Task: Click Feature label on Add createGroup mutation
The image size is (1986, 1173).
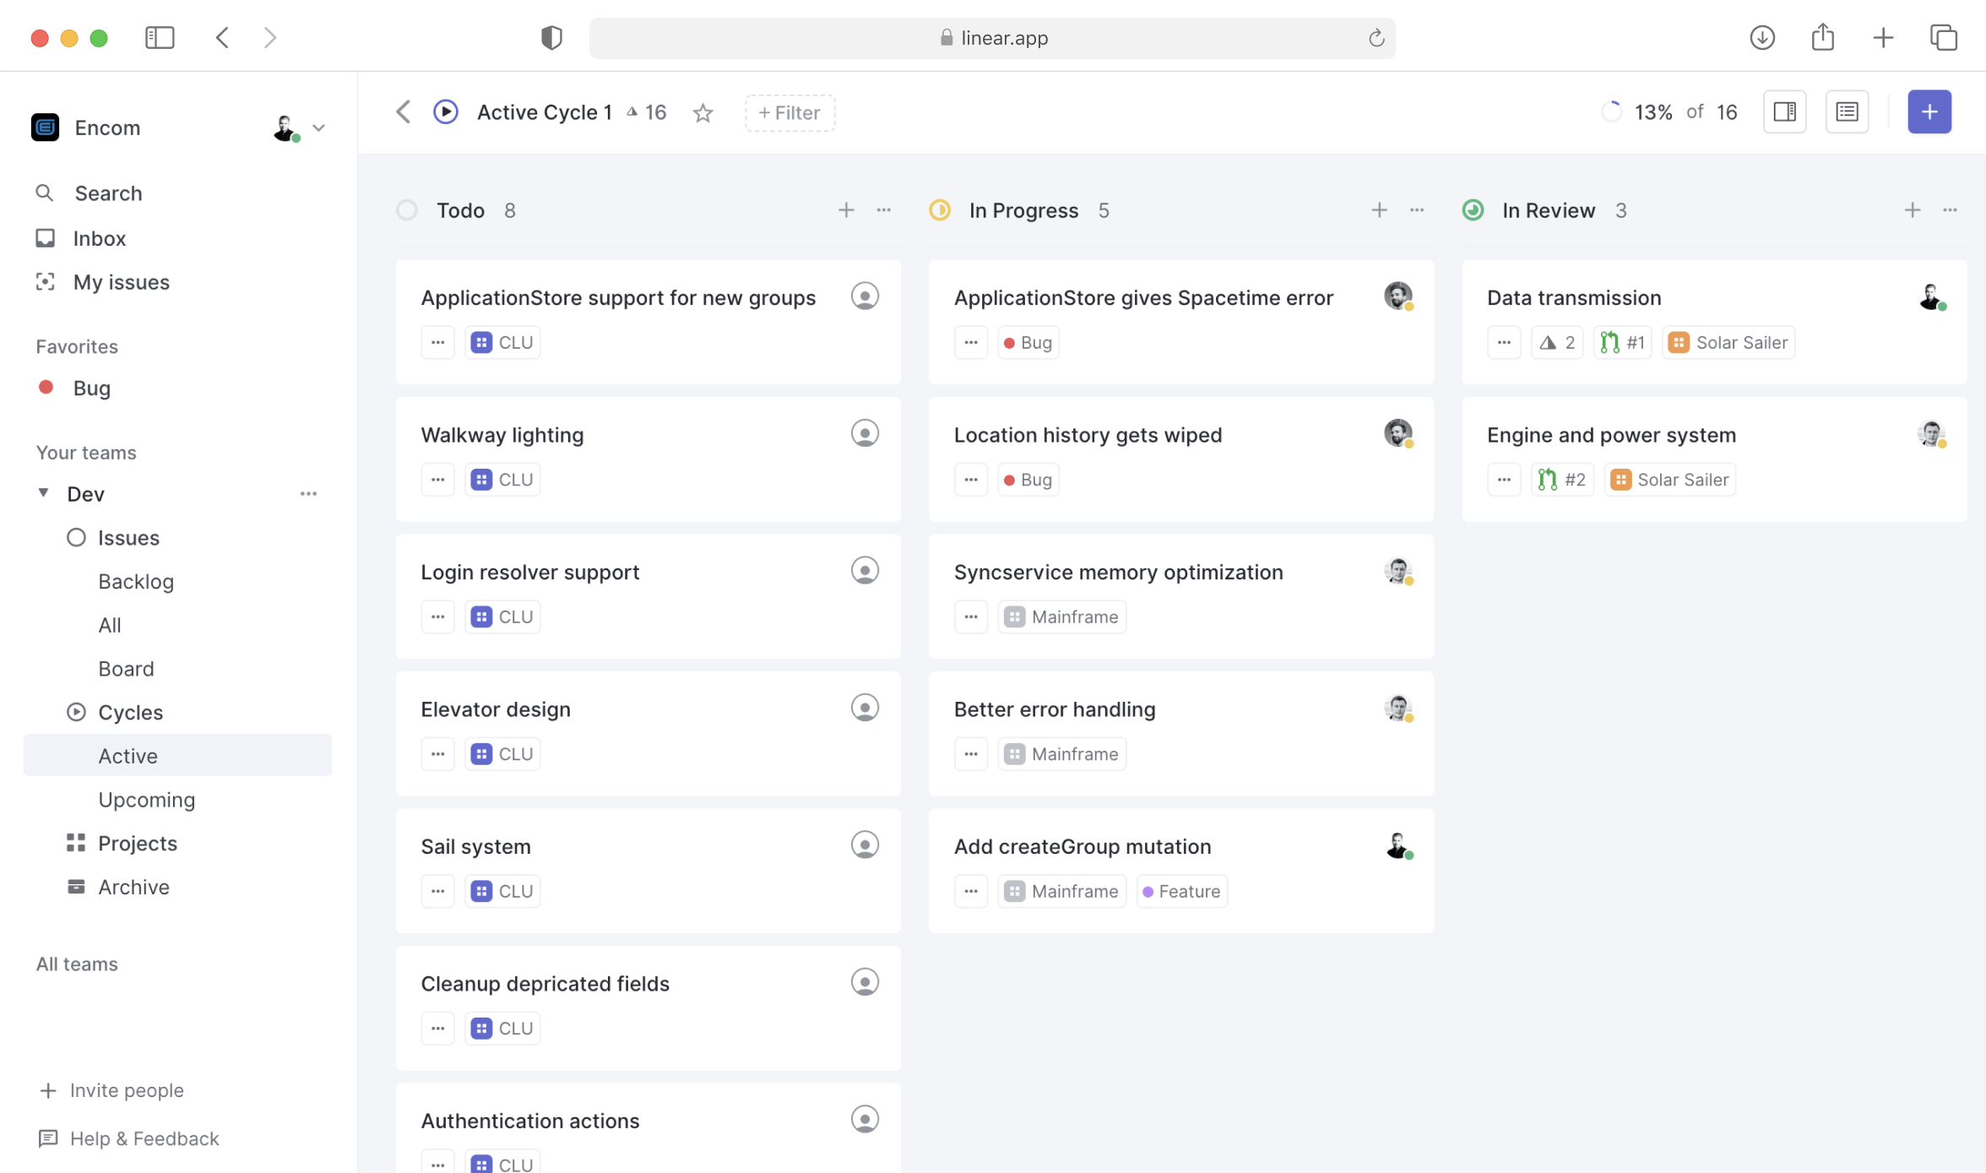Action: (1181, 891)
